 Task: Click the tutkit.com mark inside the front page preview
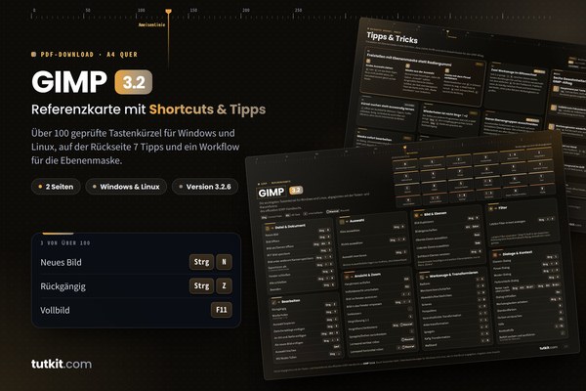549,348
